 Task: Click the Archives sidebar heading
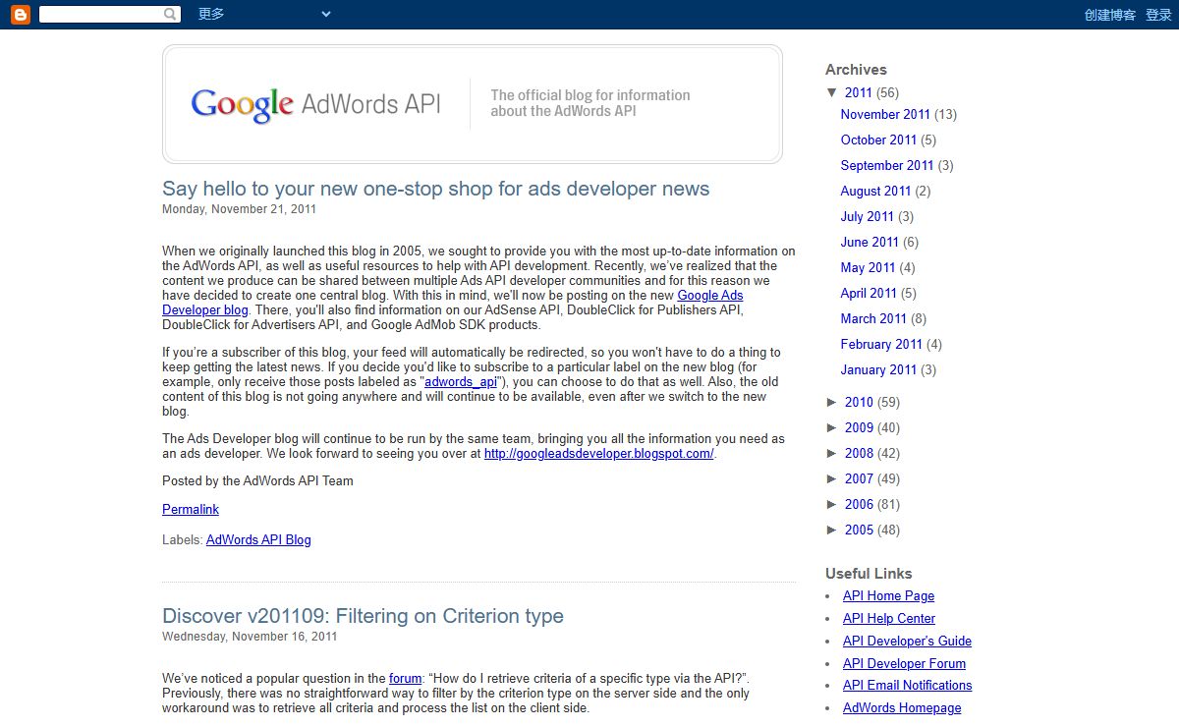click(856, 70)
